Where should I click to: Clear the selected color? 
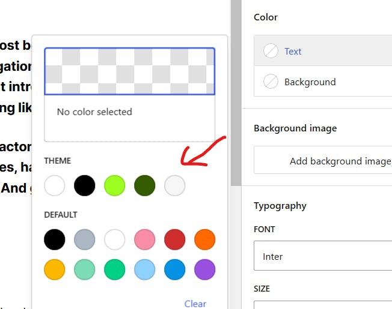[195, 304]
